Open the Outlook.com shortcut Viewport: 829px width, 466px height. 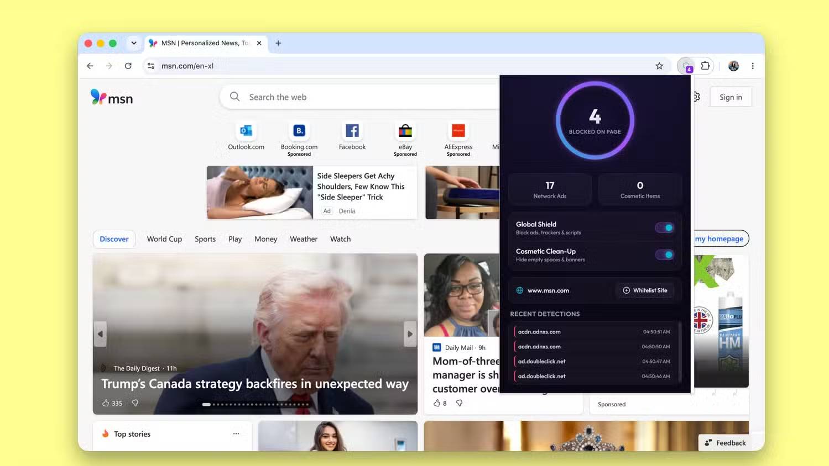[x=246, y=136]
